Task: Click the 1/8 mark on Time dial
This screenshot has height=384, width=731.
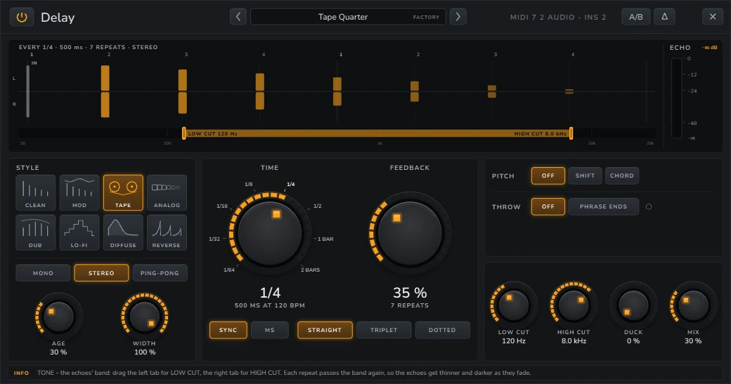Action: click(x=249, y=185)
